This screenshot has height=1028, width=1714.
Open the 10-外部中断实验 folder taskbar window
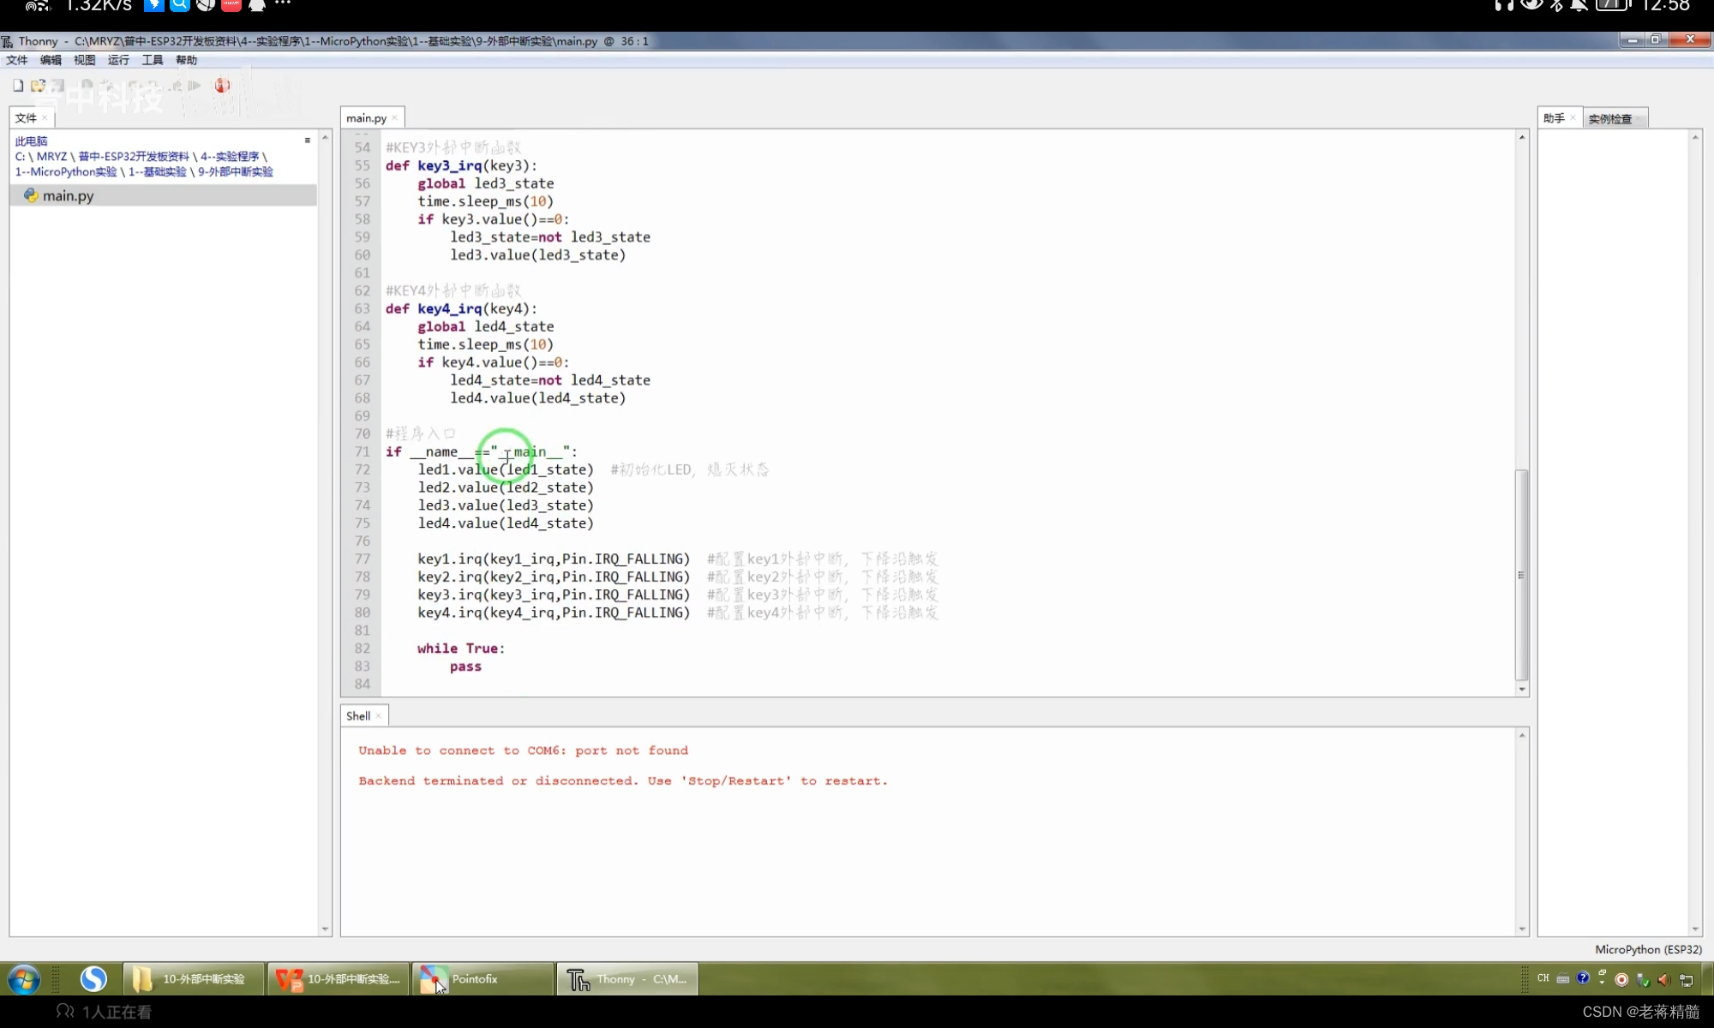(x=194, y=978)
